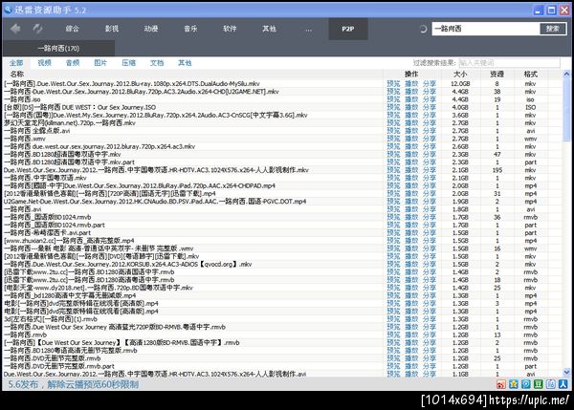
Task: Switch to the 音乐 category tab
Action: pyautogui.click(x=190, y=29)
